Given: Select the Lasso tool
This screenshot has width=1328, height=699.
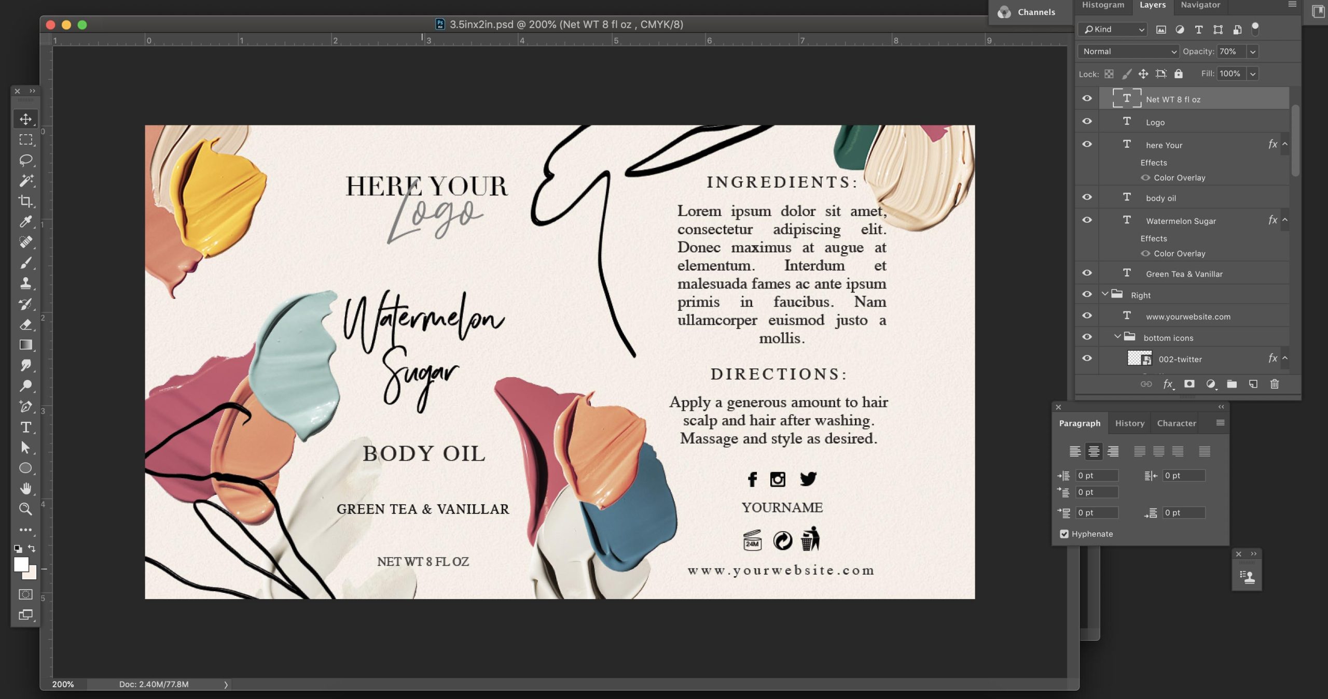Looking at the screenshot, I should (25, 160).
